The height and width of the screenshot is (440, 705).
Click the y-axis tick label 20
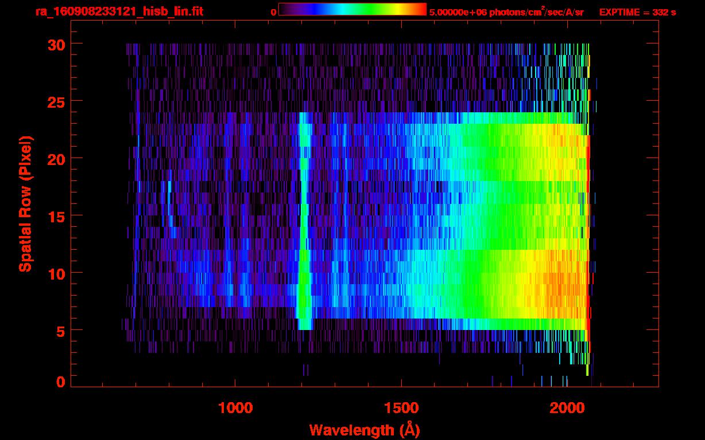tap(55, 159)
